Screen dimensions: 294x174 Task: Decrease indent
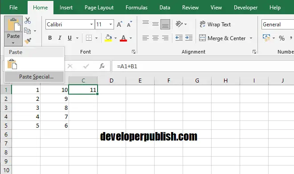point(179,38)
